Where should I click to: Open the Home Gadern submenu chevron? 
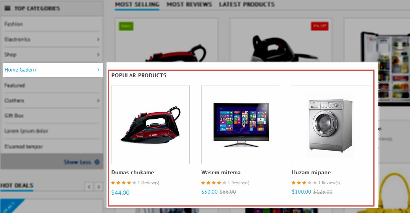[98, 70]
